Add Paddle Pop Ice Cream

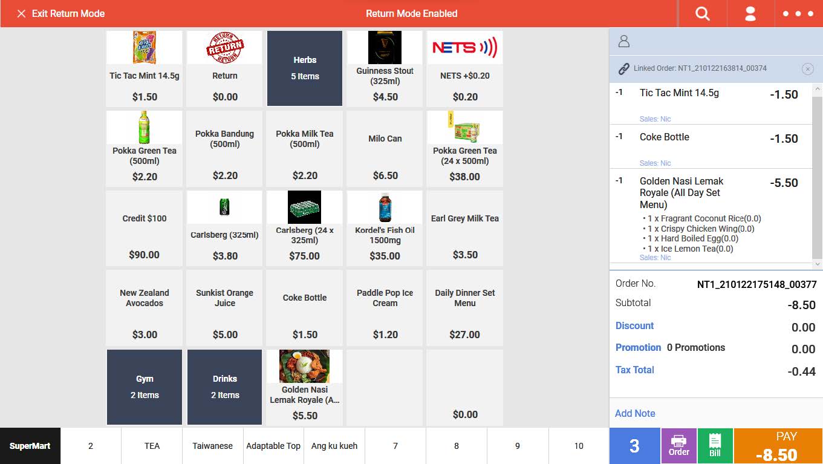coord(385,308)
